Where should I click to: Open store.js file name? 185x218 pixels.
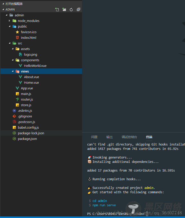(26, 105)
